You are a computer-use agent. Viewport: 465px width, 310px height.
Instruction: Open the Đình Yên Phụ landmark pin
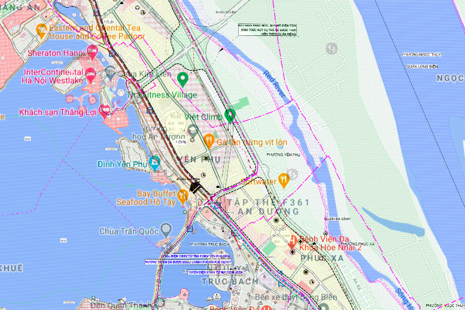[154, 163]
